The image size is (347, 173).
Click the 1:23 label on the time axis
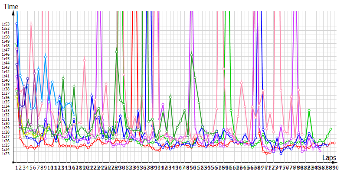(x=6, y=154)
